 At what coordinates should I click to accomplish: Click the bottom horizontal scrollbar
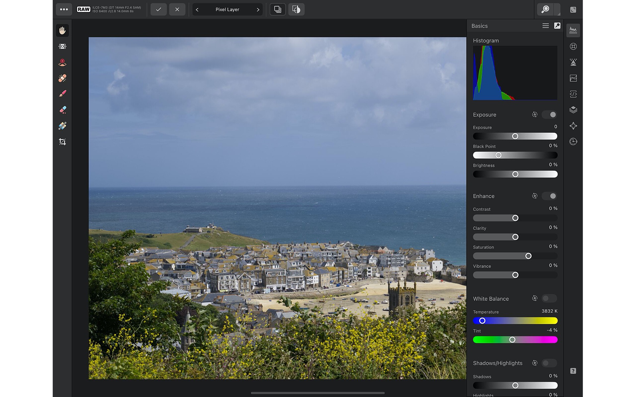[318, 393]
